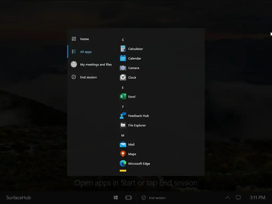Click the End session checkmark icon in menu
The height and width of the screenshot is (204, 272).
click(x=74, y=77)
